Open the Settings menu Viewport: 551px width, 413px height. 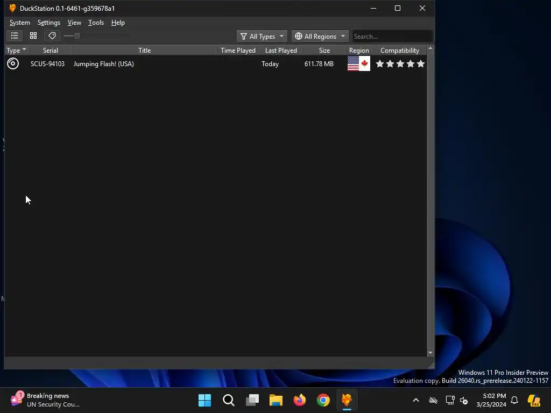coord(49,23)
